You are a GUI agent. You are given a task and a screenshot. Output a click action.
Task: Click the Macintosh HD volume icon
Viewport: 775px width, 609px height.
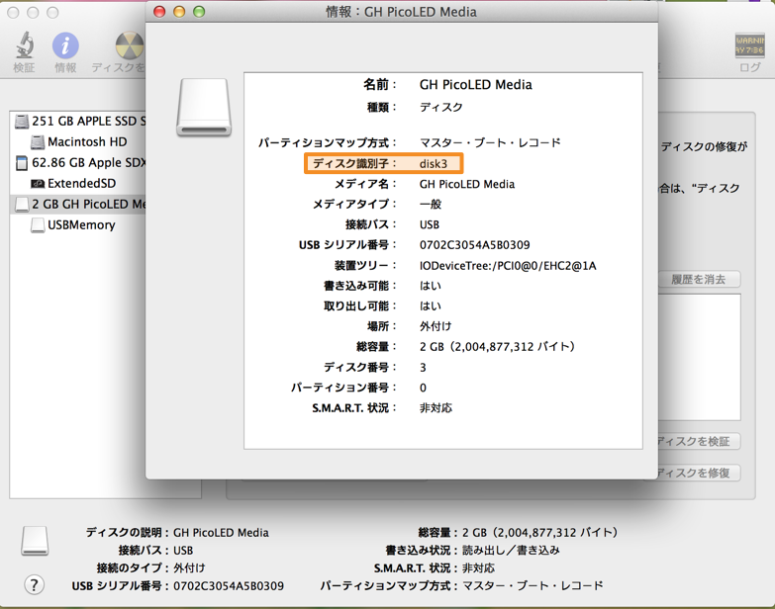[38, 142]
